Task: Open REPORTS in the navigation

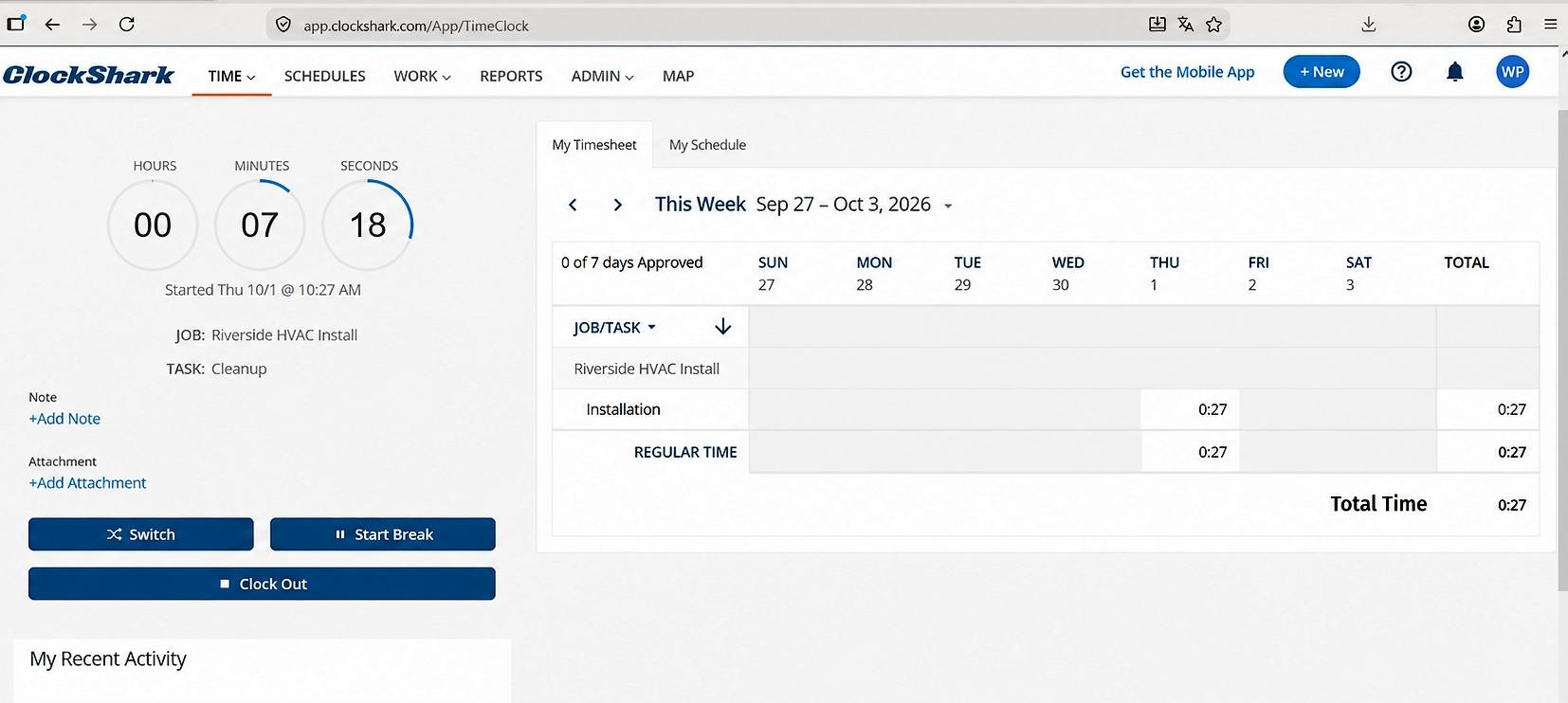Action: pos(511,76)
